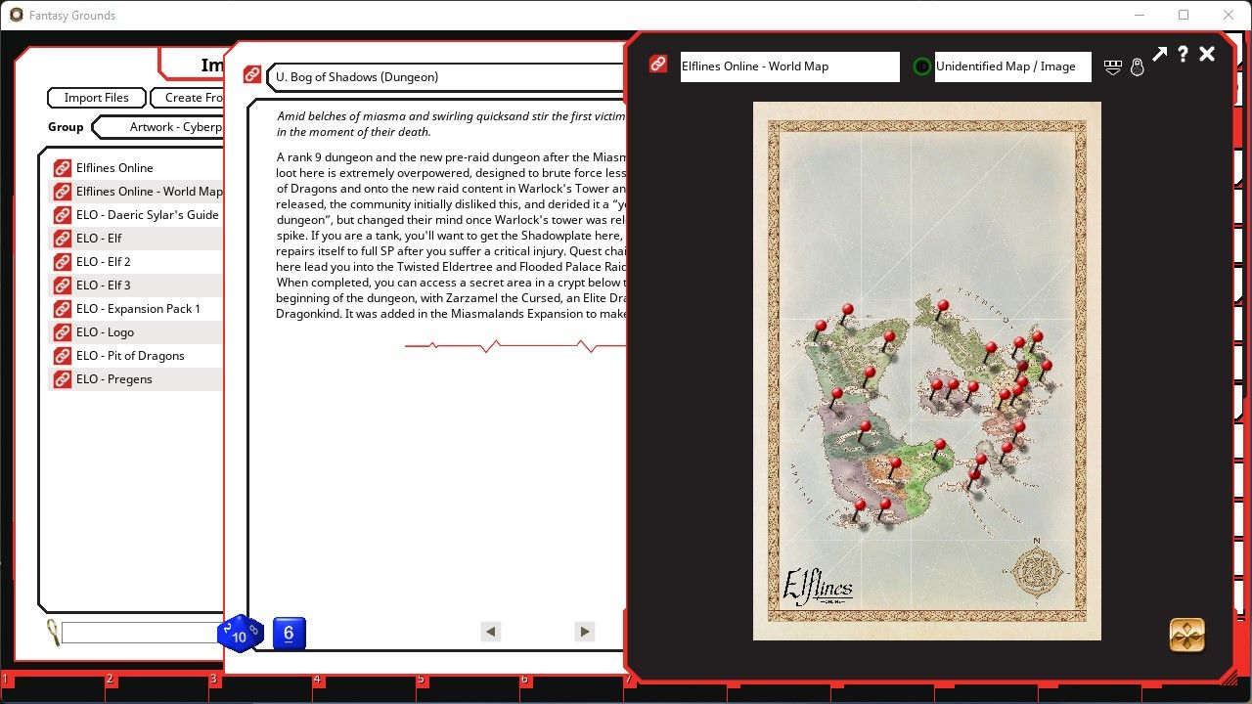The image size is (1252, 704).
Task: Maximize the Fantasy Grounds window
Action: (1184, 15)
